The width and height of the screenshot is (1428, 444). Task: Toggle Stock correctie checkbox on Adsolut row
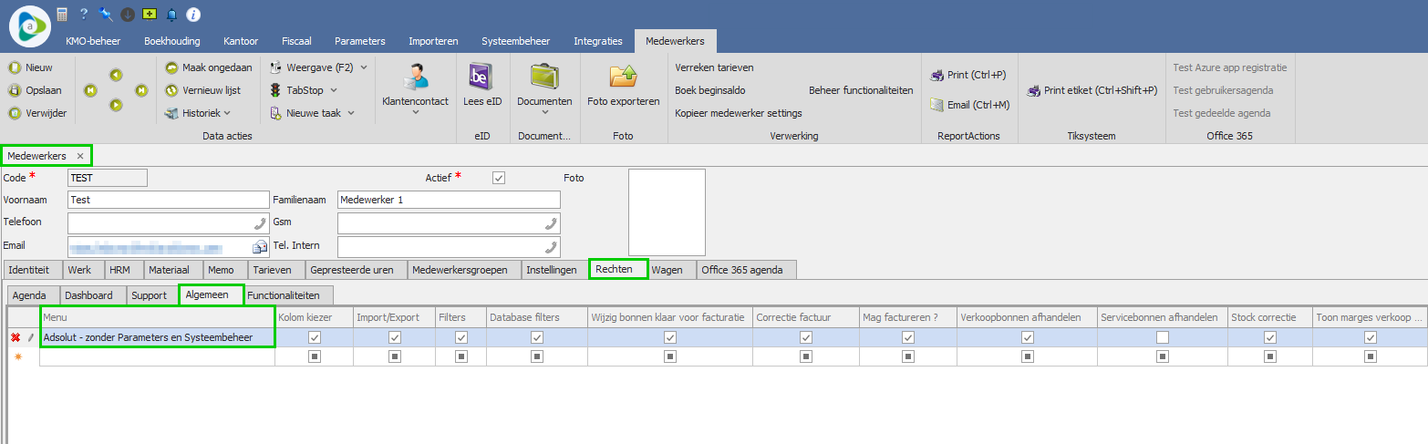tap(1269, 337)
